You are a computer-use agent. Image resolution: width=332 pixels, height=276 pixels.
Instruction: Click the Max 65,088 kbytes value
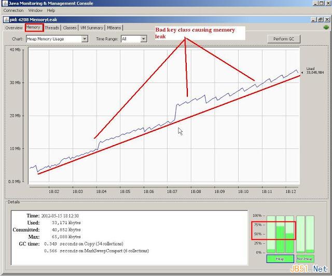click(66, 237)
